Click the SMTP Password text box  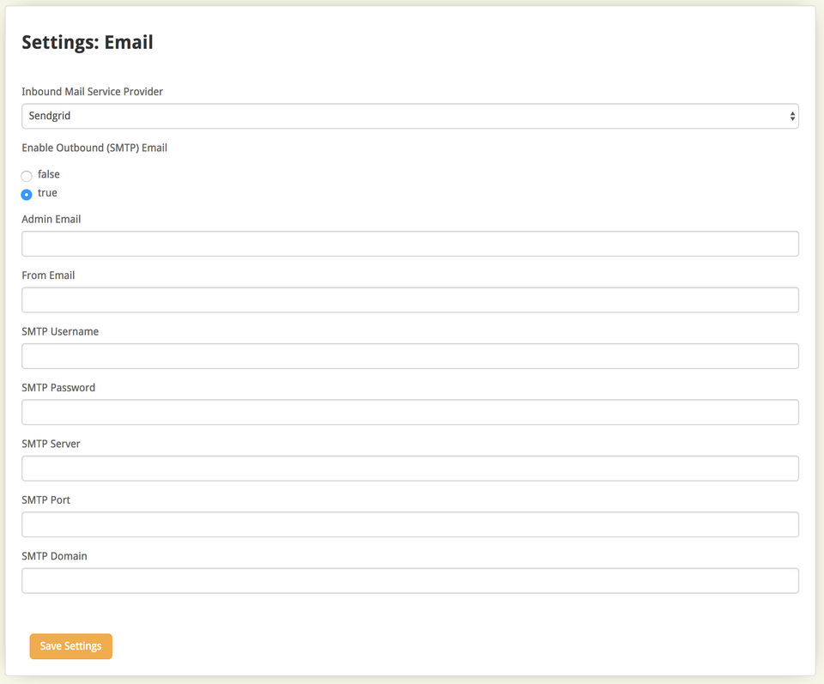click(409, 412)
